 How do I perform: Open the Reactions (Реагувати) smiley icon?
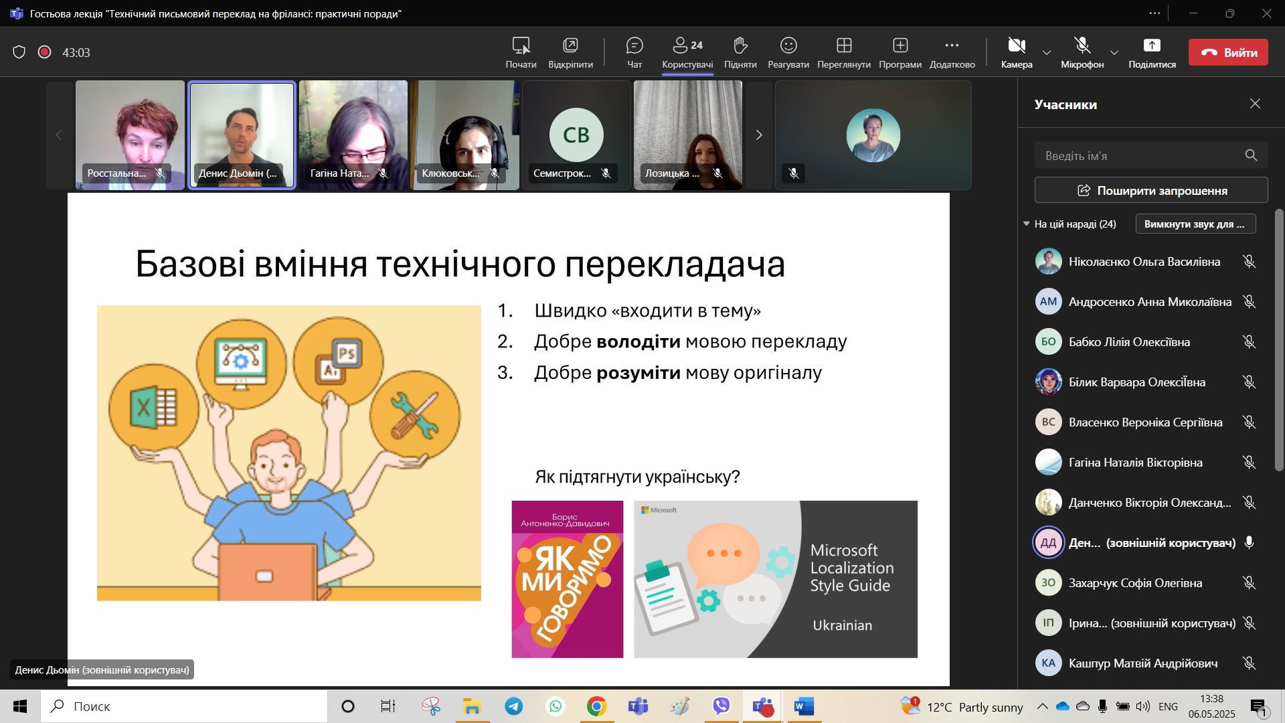788,46
